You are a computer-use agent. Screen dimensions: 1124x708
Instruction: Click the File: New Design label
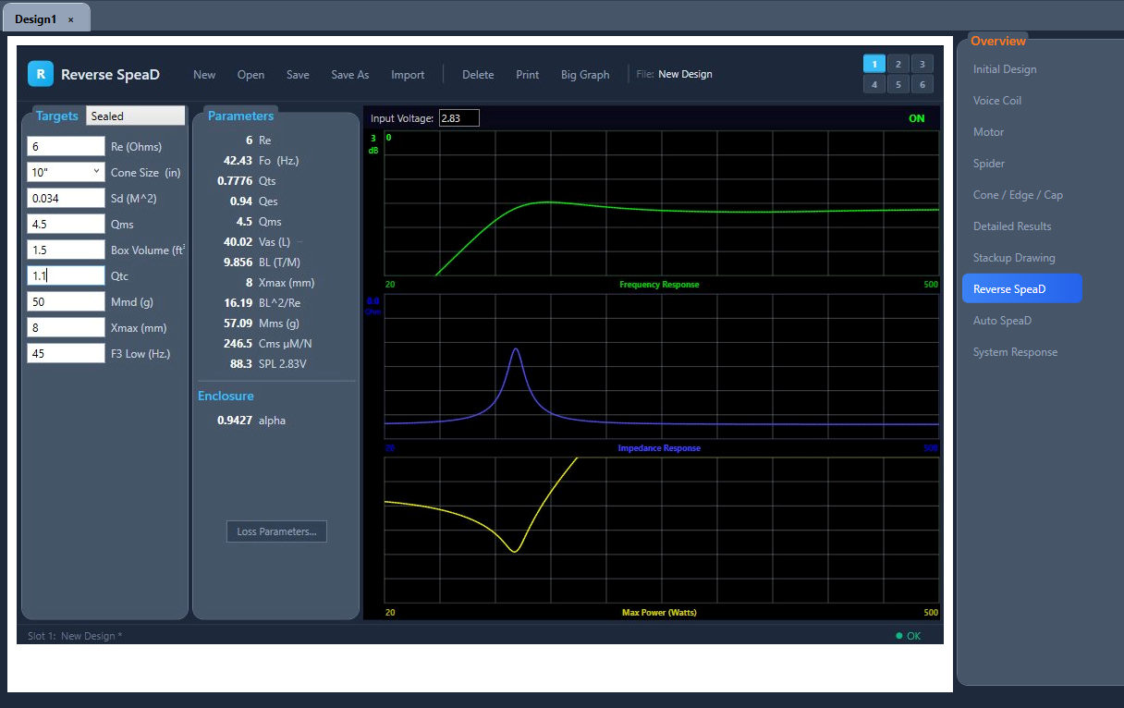pyautogui.click(x=674, y=75)
